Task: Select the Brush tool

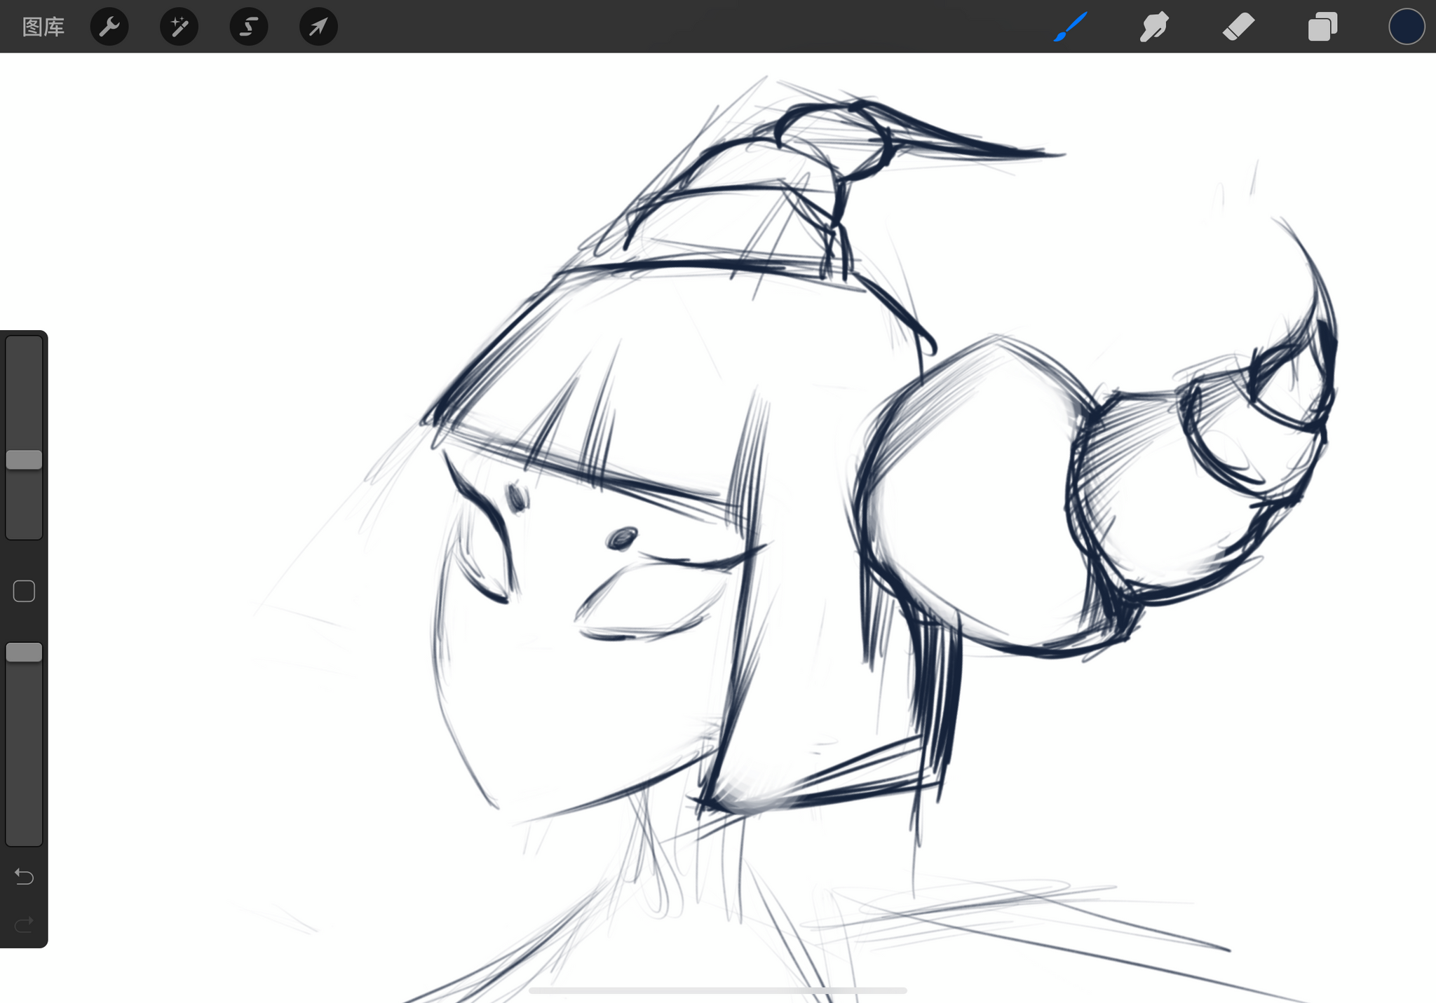Action: [x=1070, y=27]
